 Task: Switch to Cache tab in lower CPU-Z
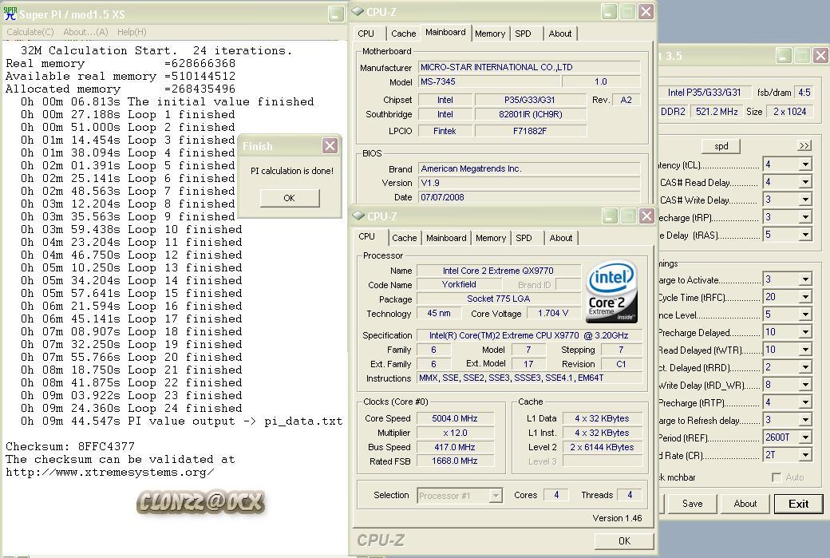tap(405, 238)
